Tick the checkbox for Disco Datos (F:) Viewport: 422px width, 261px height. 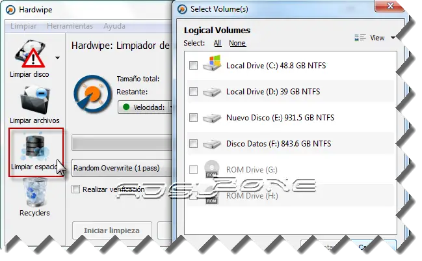pos(193,143)
